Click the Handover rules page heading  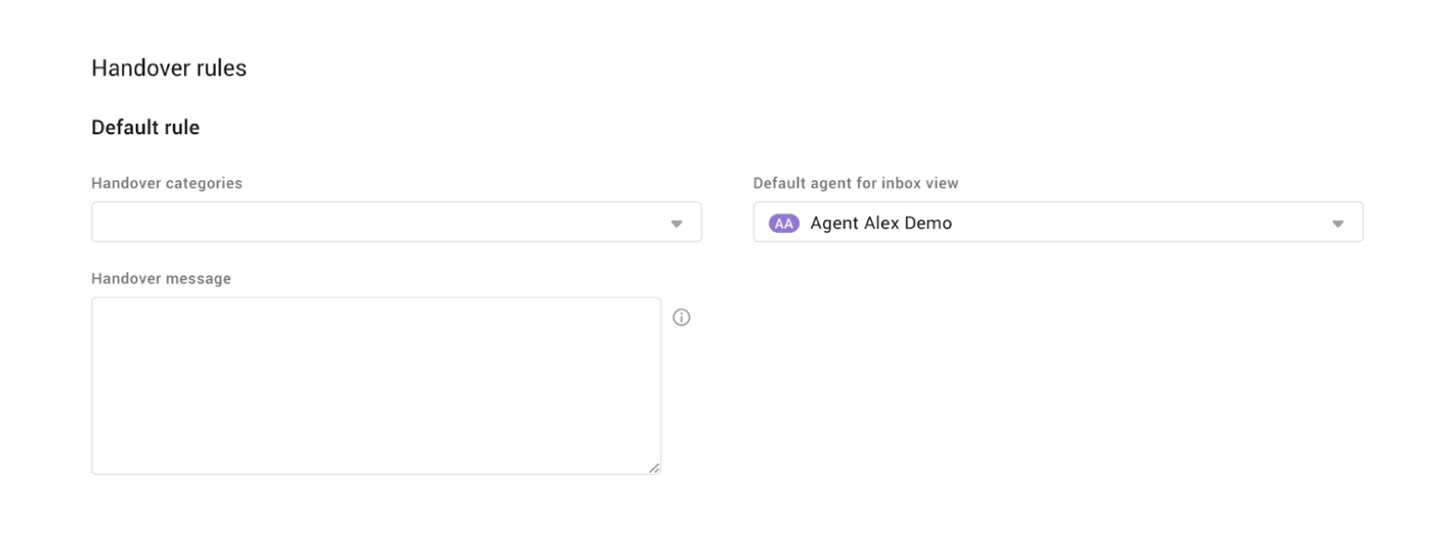169,68
